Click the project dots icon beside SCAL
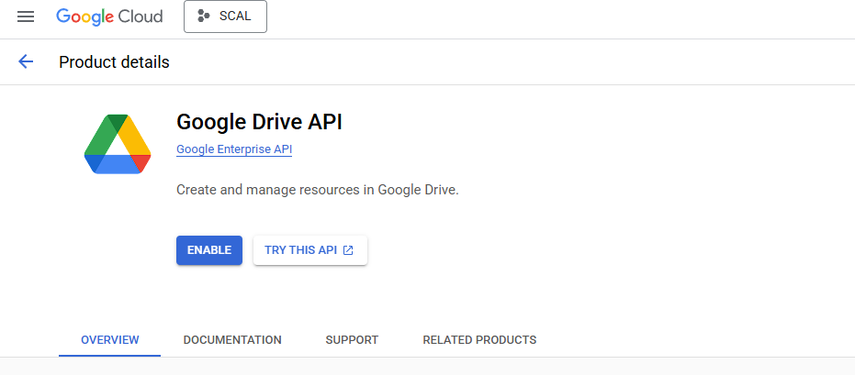The height and width of the screenshot is (375, 855). coord(204,17)
